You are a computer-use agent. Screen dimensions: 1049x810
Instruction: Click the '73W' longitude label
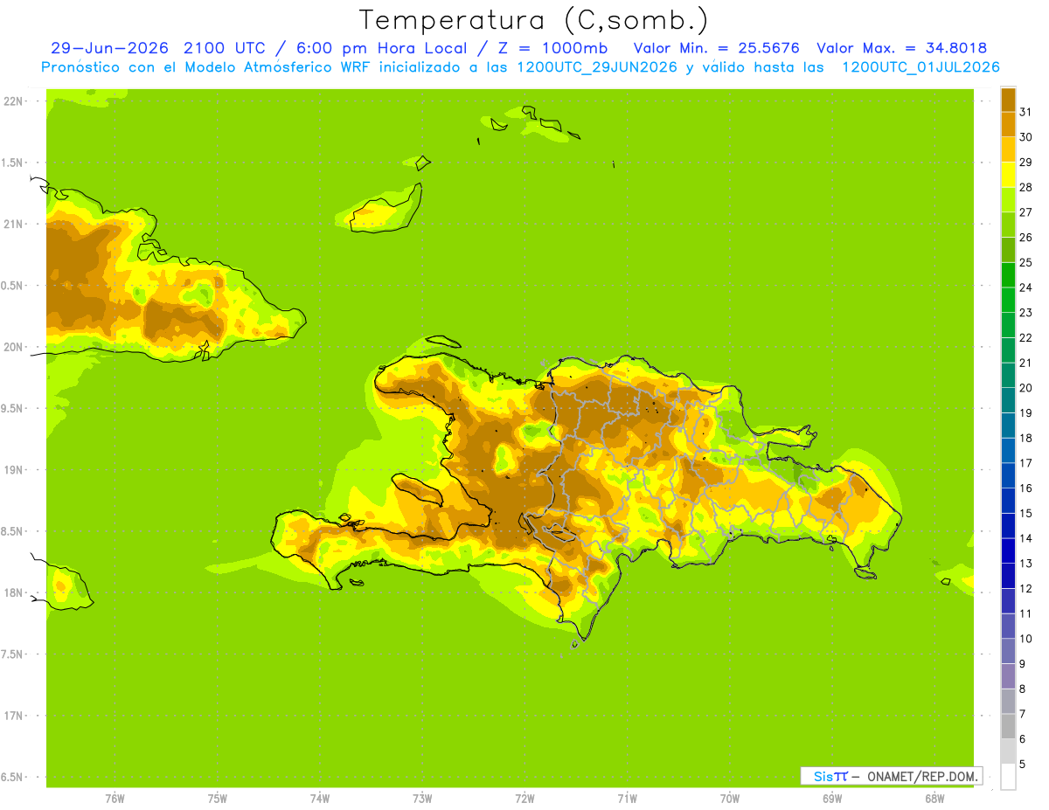point(422,799)
